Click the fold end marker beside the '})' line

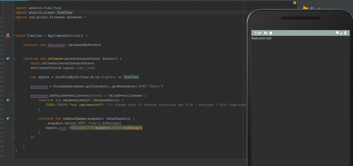(14, 137)
